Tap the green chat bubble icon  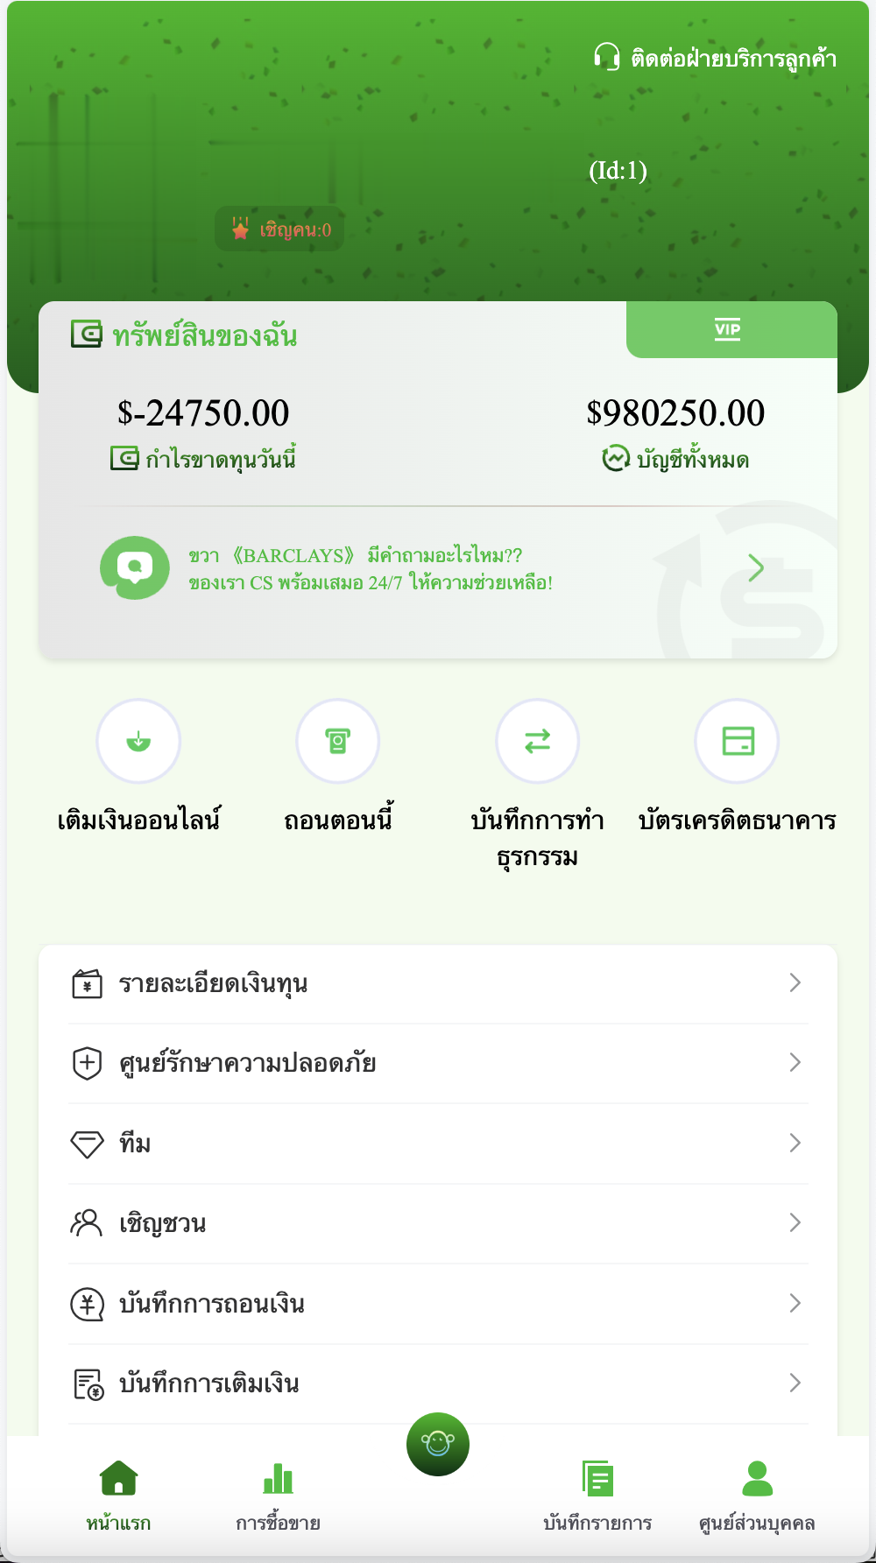pyautogui.click(x=135, y=567)
